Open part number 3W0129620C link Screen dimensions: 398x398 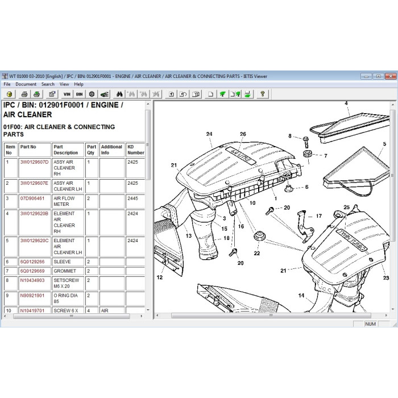click(34, 241)
